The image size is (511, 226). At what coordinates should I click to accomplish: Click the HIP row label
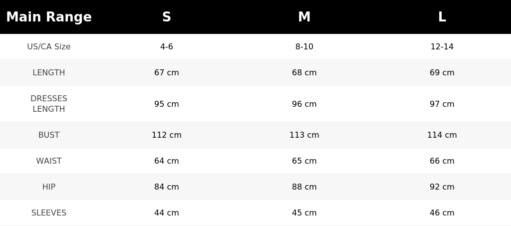point(49,187)
